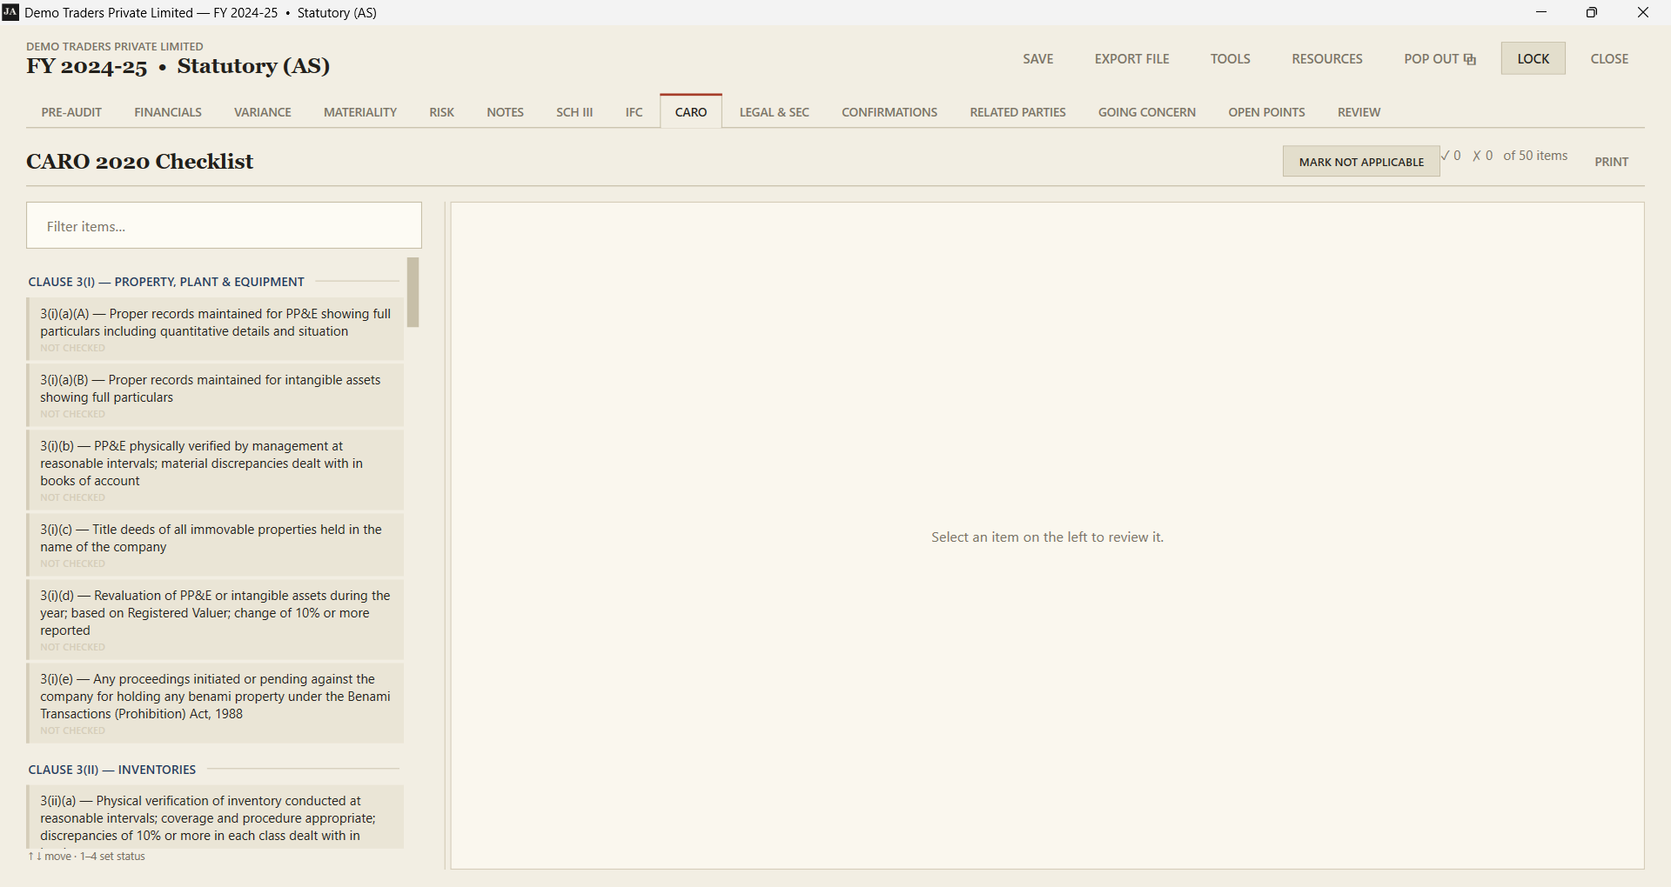Go to the VARIANCE tab
Viewport: 1671px width, 887px height.
[x=263, y=112]
